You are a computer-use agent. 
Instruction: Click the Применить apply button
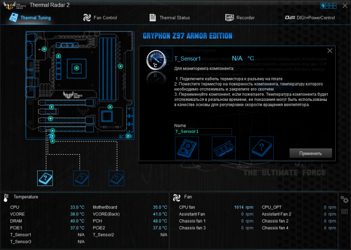coord(310,154)
